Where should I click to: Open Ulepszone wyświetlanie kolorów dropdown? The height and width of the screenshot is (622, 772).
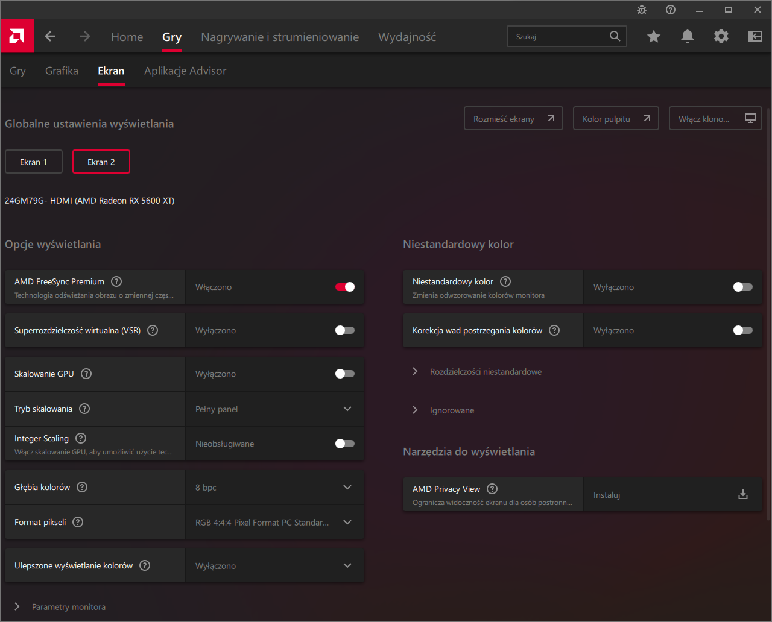(275, 565)
